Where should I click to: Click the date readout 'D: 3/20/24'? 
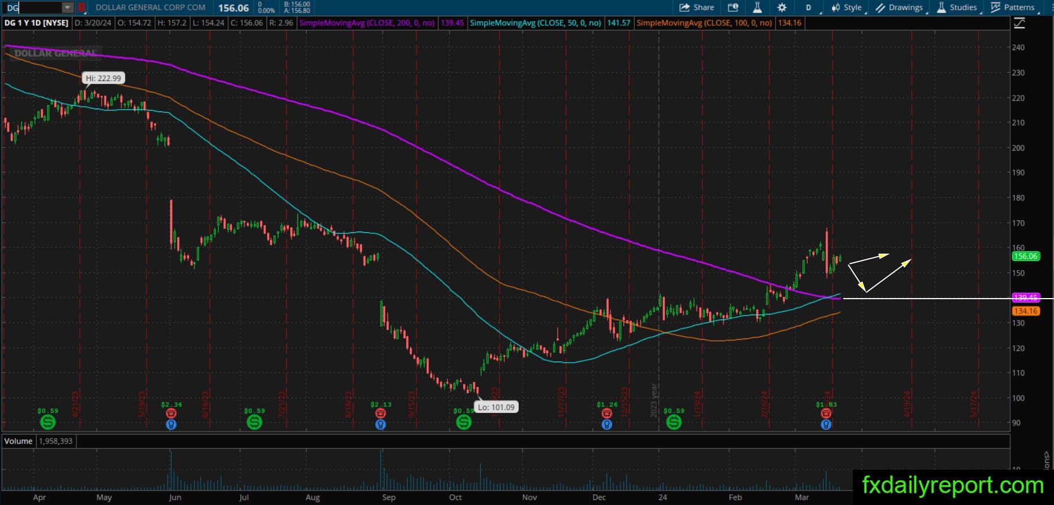[x=93, y=23]
